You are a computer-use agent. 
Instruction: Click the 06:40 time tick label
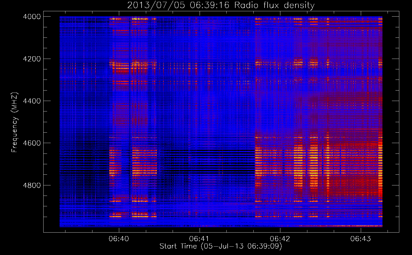click(x=119, y=239)
